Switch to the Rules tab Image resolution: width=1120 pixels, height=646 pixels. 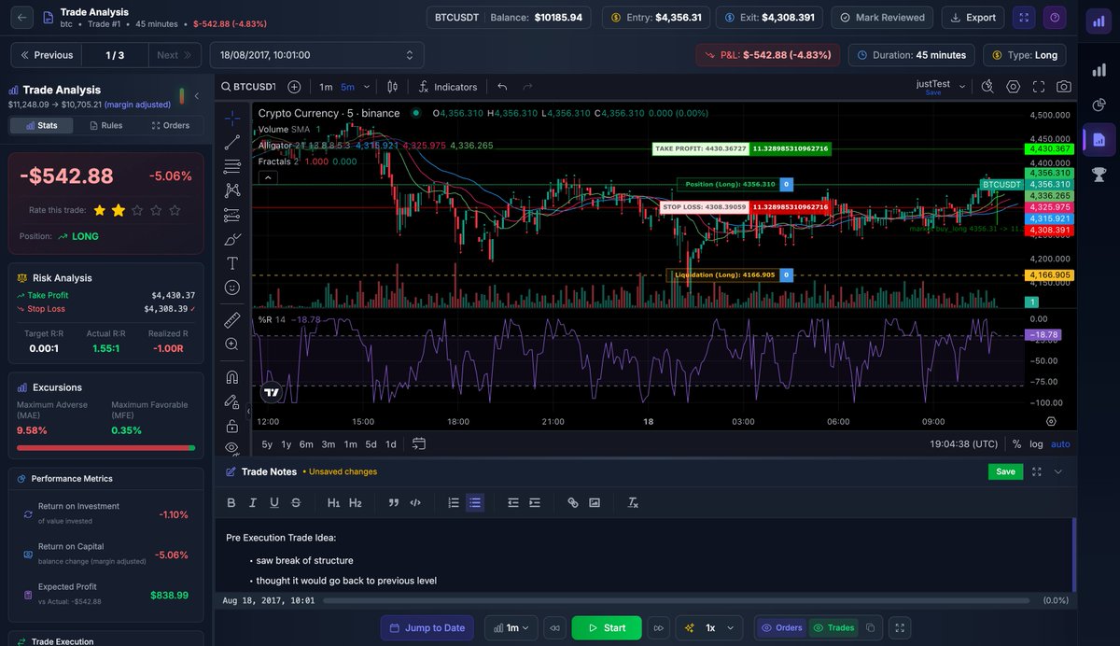[x=105, y=125]
